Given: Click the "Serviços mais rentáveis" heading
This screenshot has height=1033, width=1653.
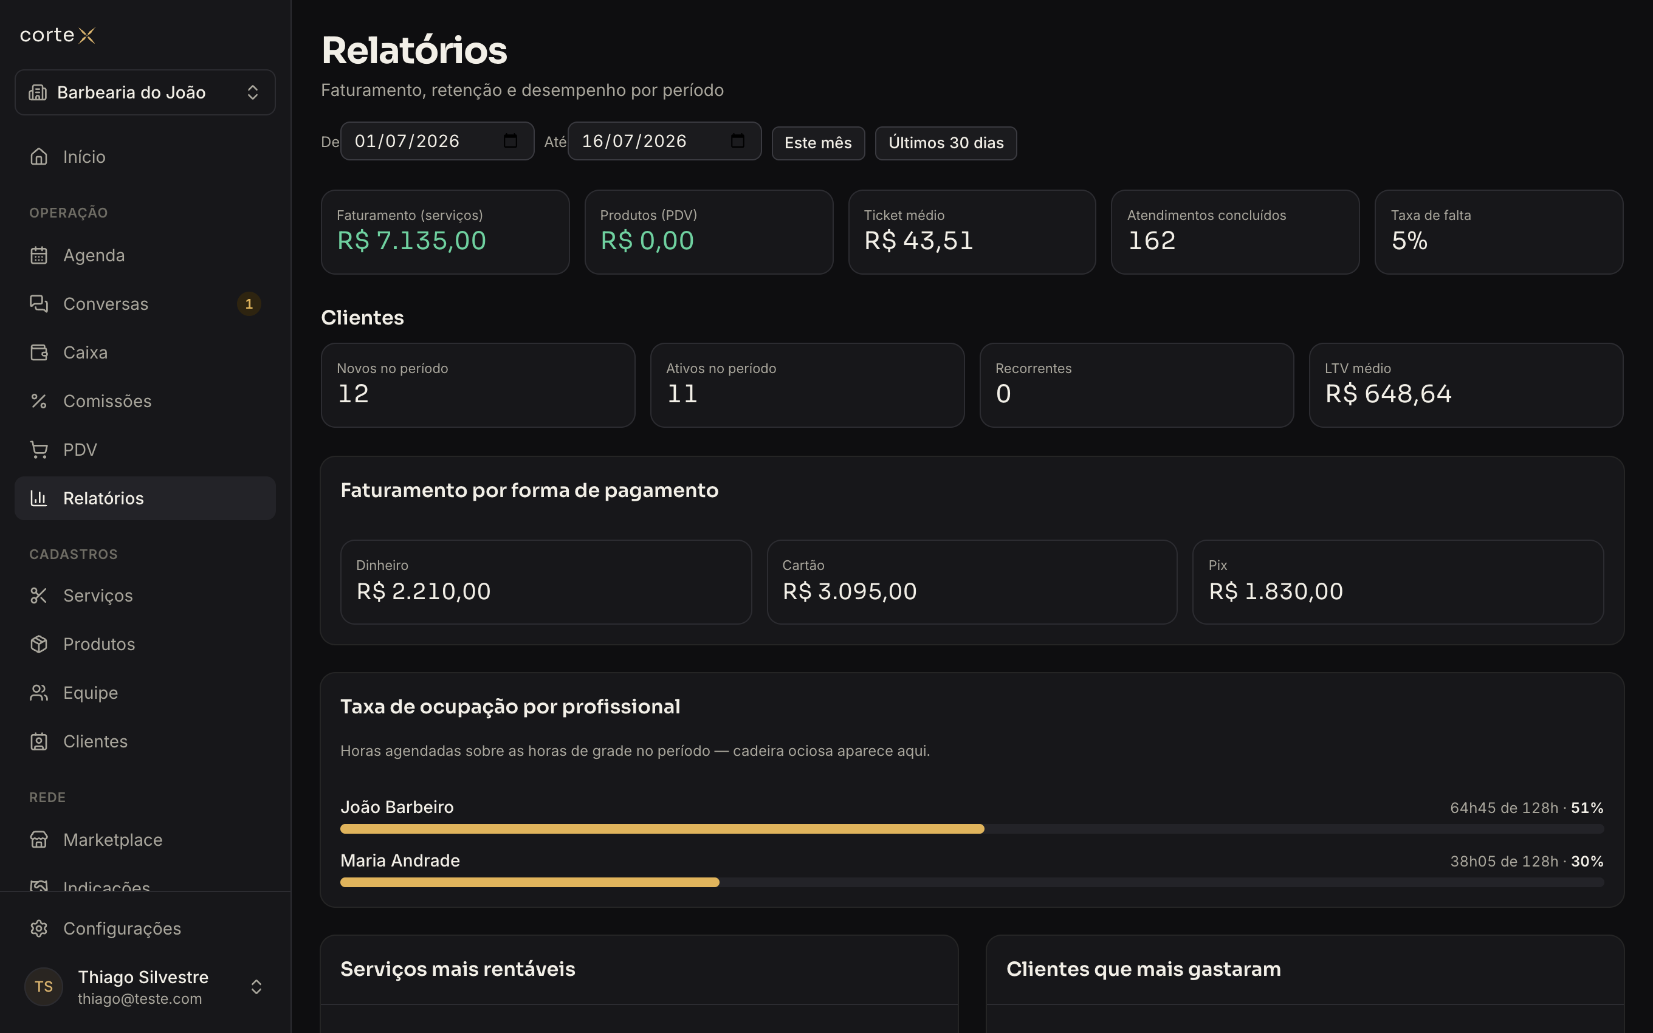Looking at the screenshot, I should point(458,969).
